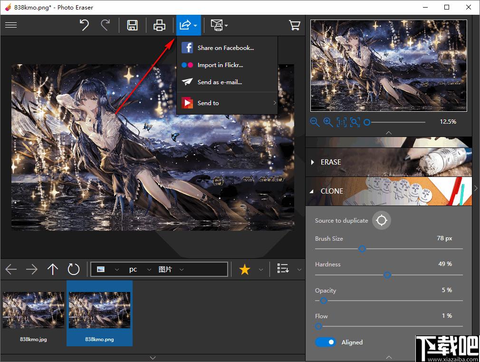Viewport: 480px width, 362px height.
Task: Open the pc path segment dropdown
Action: tap(149, 270)
